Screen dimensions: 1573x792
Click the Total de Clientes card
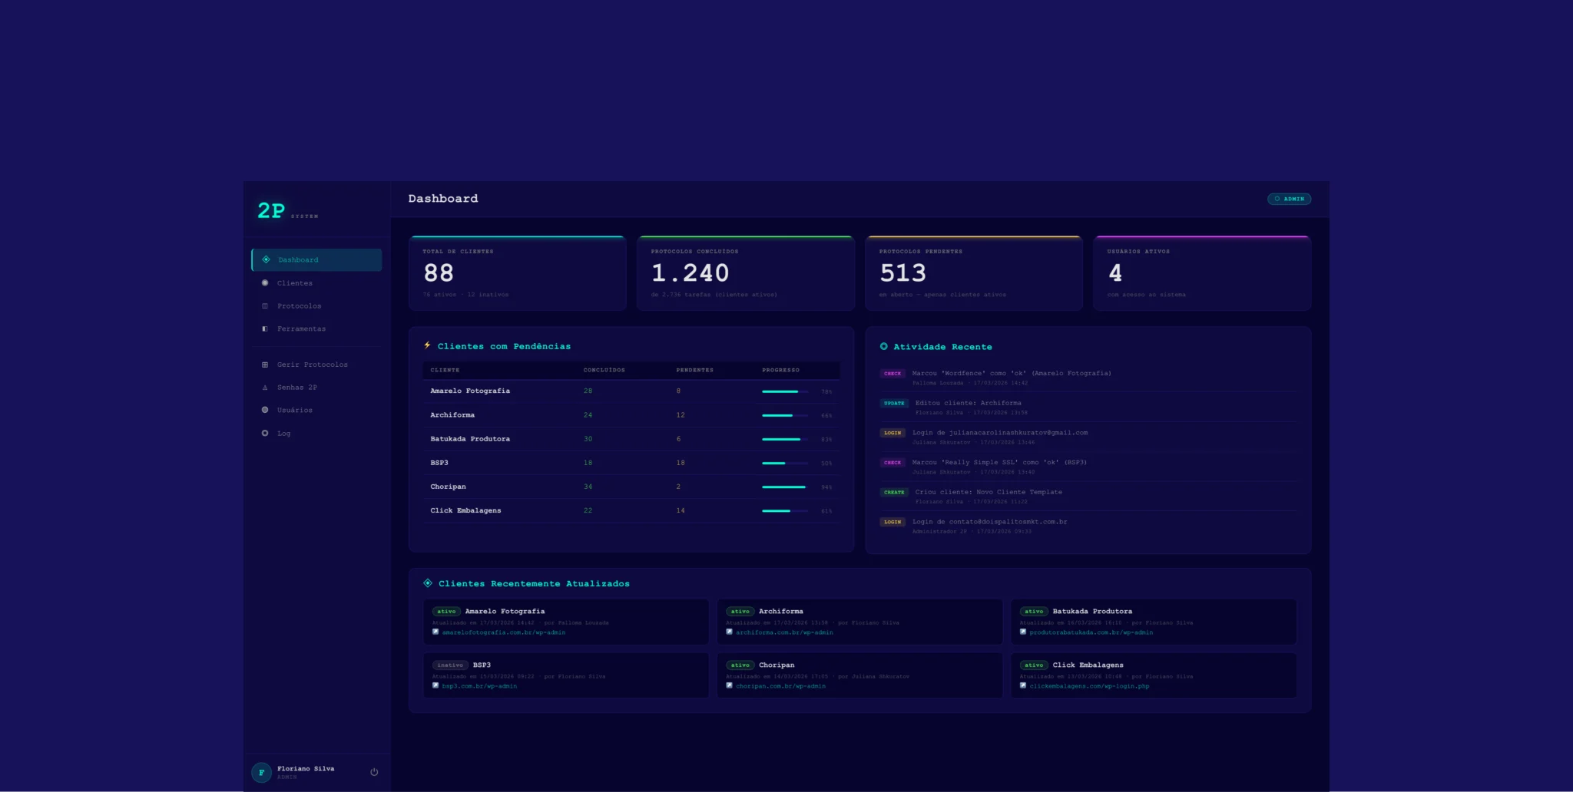click(517, 273)
